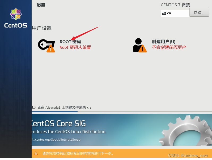Click the '配置' page title
Image resolution: width=212 pixels, height=160 pixels.
pyautogui.click(x=41, y=5)
